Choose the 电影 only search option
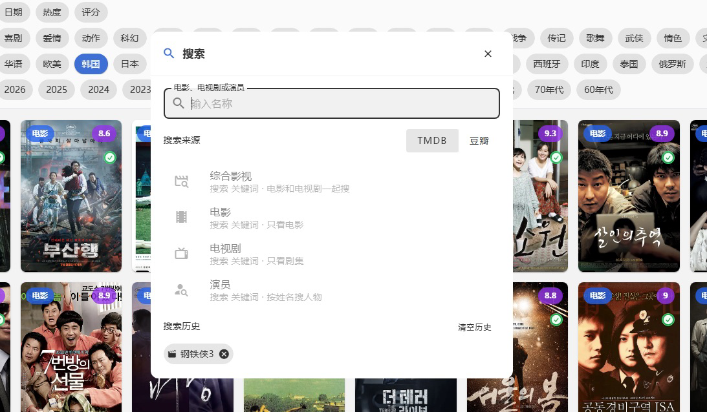This screenshot has height=412, width=707. (332, 218)
